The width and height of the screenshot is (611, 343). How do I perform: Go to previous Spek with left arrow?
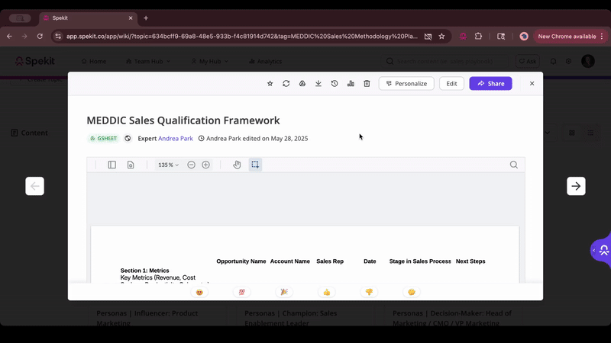coord(34,186)
